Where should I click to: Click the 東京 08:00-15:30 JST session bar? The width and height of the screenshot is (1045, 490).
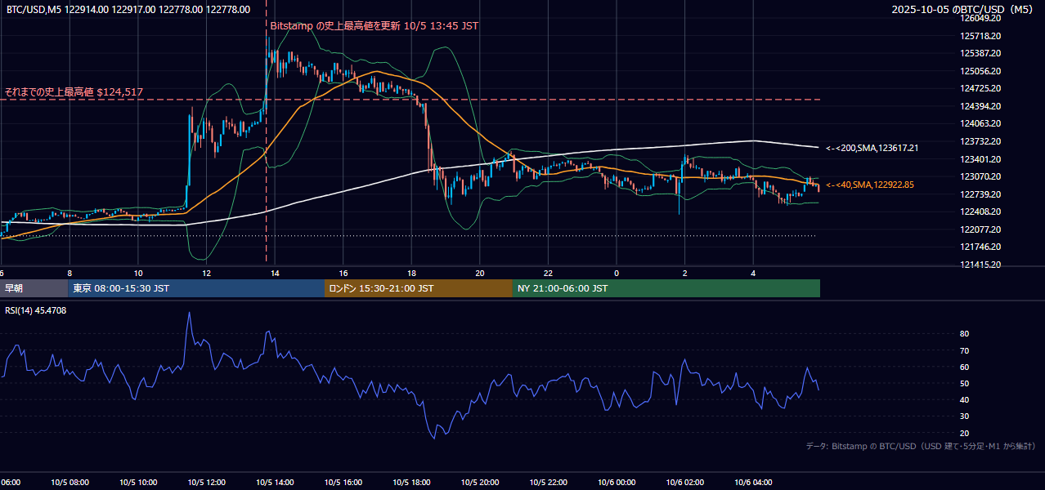196,288
